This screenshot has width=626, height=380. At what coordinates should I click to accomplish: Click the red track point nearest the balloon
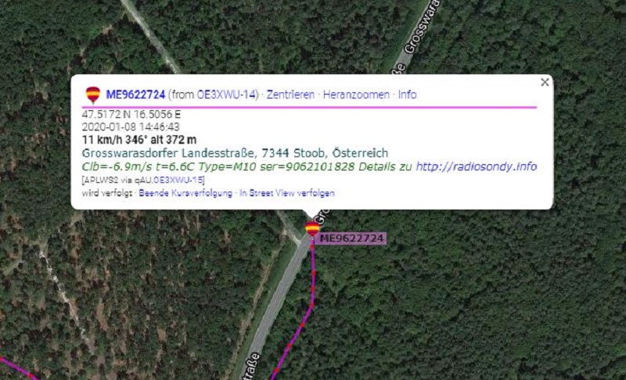tap(311, 248)
